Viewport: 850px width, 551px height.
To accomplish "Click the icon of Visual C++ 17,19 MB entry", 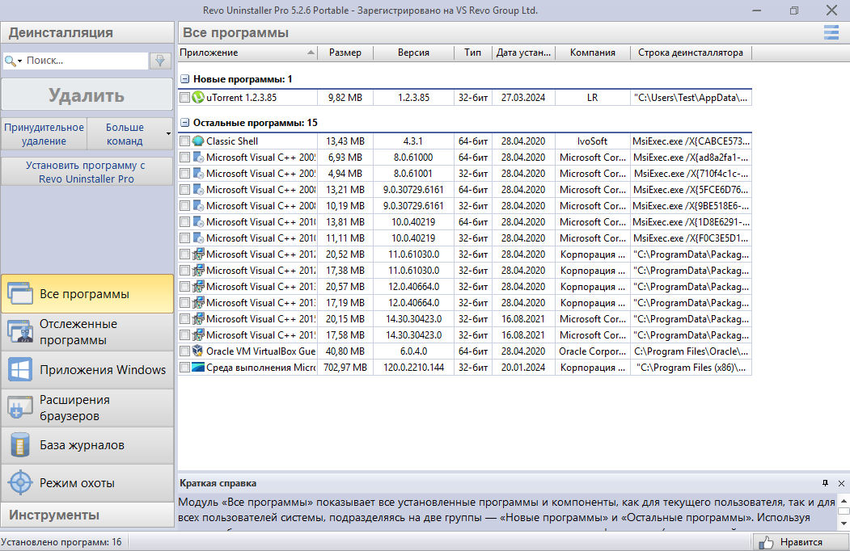I will coord(198,302).
